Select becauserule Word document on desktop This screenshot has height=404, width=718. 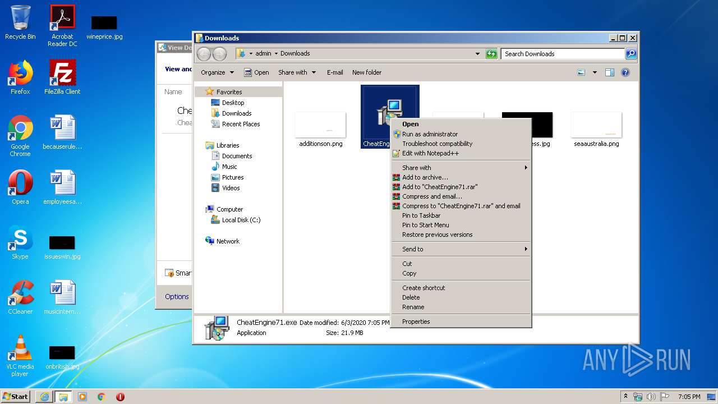point(62,132)
